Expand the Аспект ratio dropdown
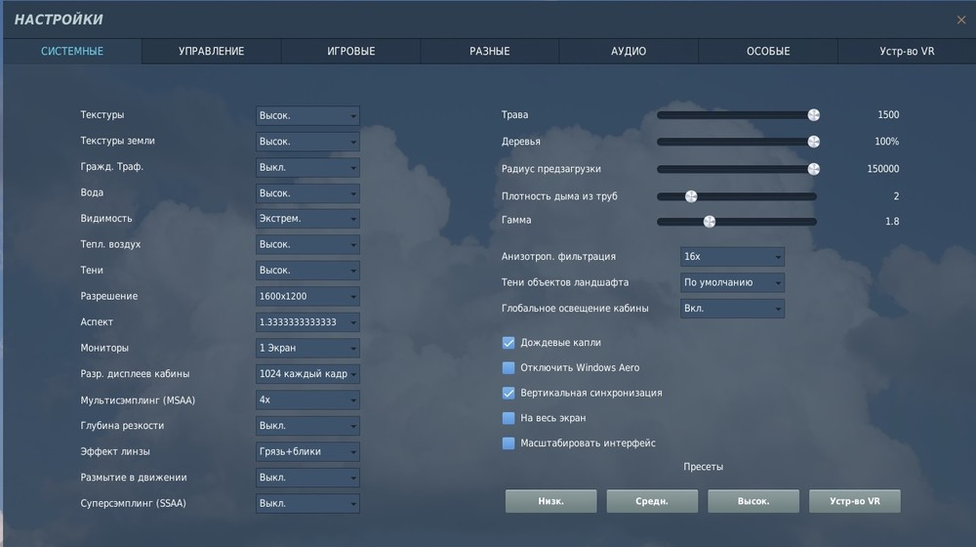The width and height of the screenshot is (976, 547). 307,322
